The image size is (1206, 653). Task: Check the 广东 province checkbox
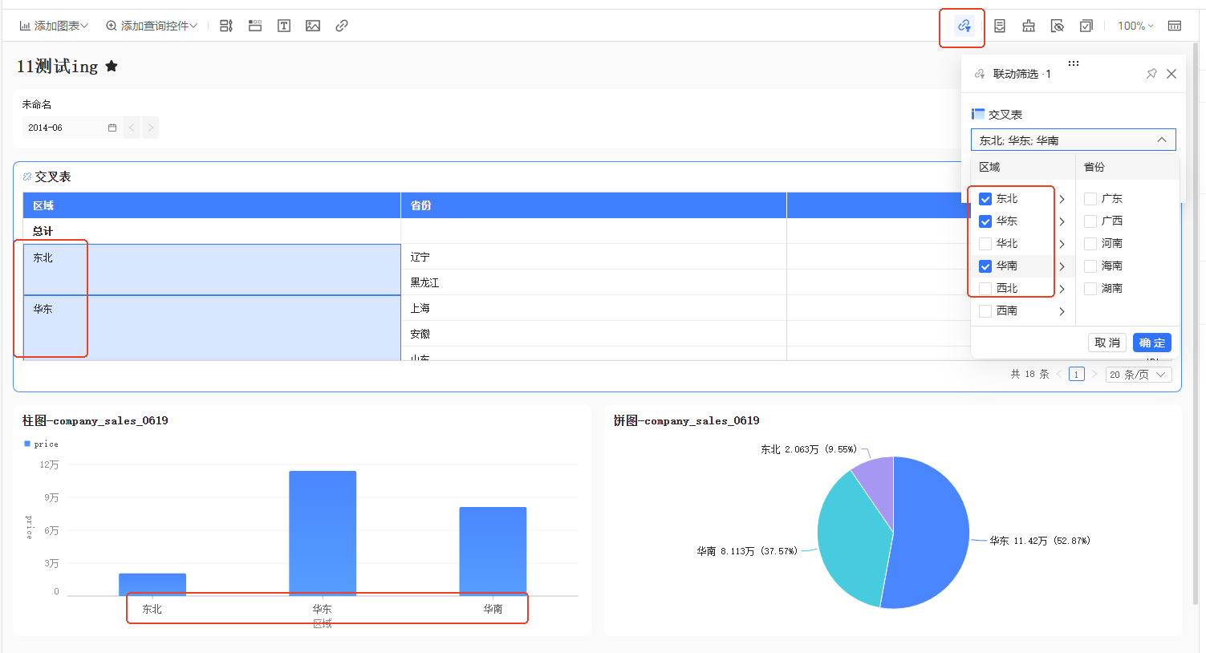coord(1090,199)
